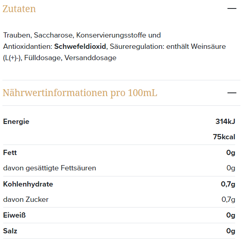Image resolution: width=242 pixels, height=239 pixels.
Task: Click the Kohlenhydrate row label
Action: pos(28,184)
